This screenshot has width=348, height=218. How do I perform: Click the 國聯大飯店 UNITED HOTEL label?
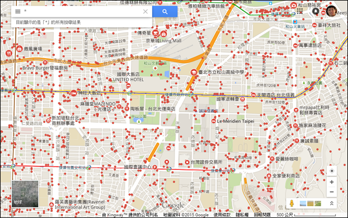pyautogui.click(x=128, y=77)
